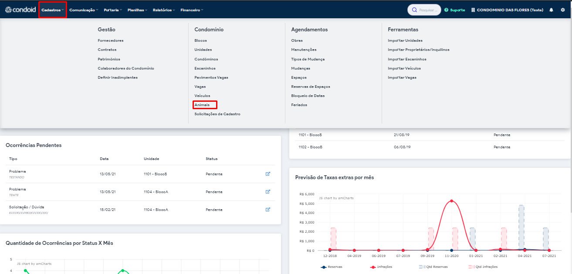Viewport: 572px width, 274px height.
Task: Toggle Reservas series in chart legend
Action: click(x=331, y=267)
